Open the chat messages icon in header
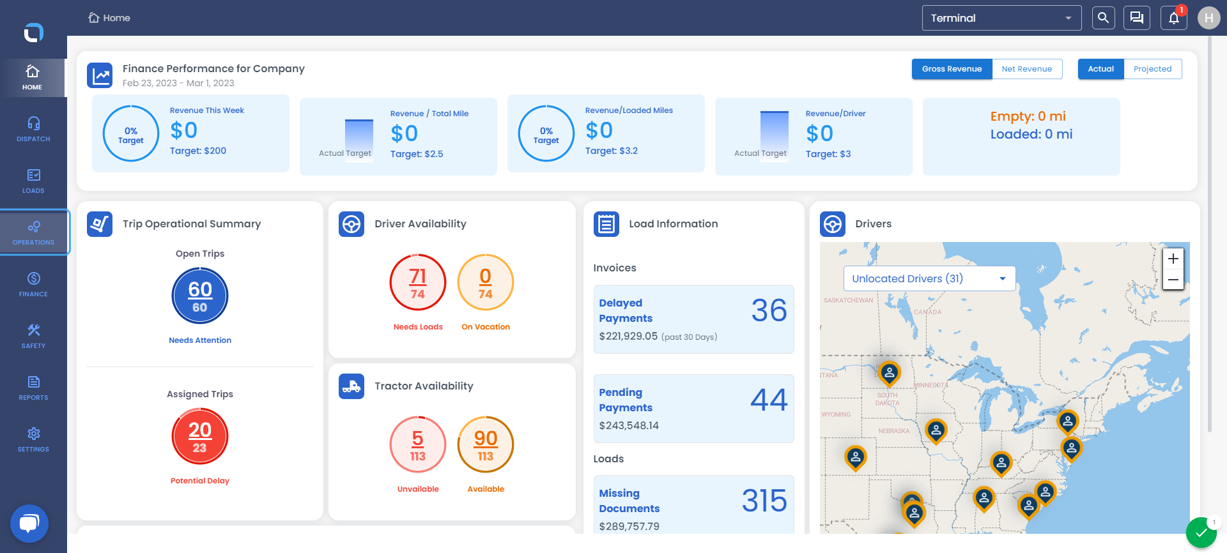The image size is (1227, 553). click(1137, 18)
